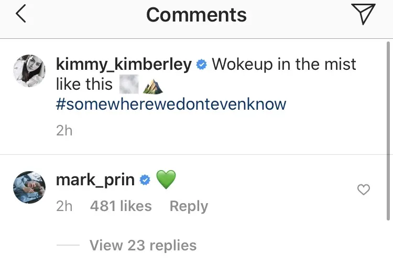
Task: Reply to mark_prin's comment
Action: point(189,206)
